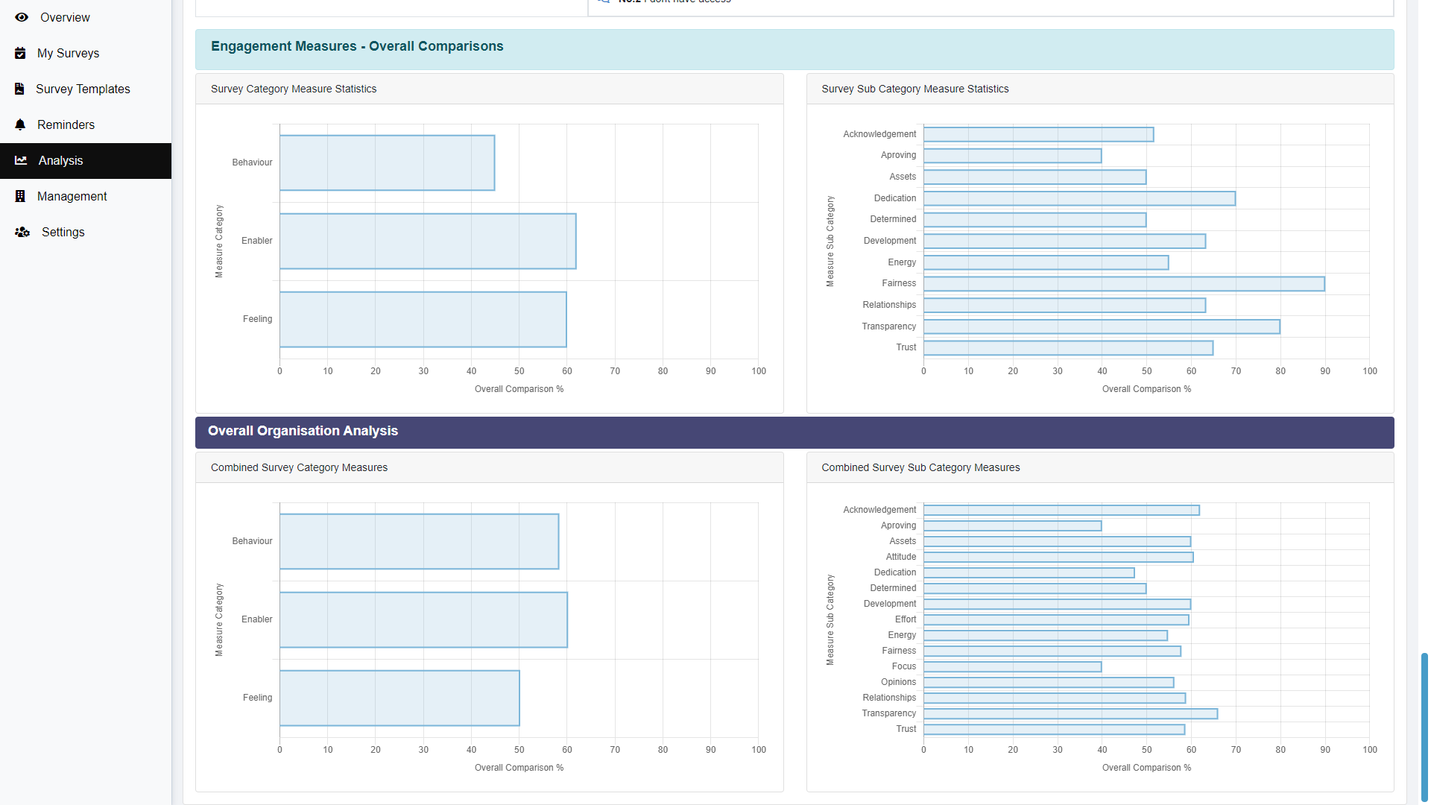1431x805 pixels.
Task: Click the page vertical scrollbar thumb
Action: 1424,727
